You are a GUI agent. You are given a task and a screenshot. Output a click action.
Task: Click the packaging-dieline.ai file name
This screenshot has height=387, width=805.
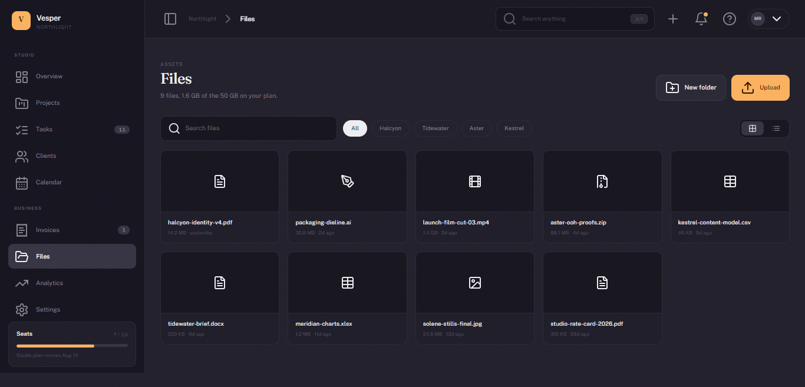[x=324, y=223]
